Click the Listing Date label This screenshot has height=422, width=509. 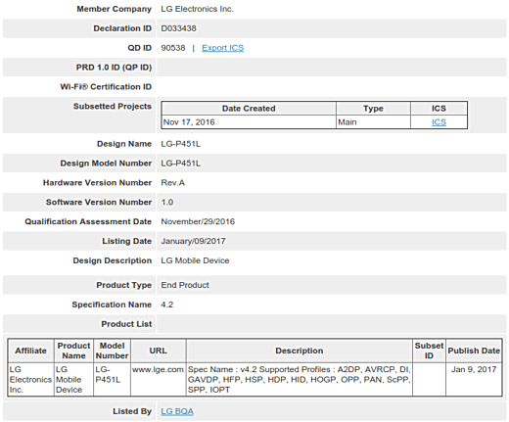pos(127,241)
